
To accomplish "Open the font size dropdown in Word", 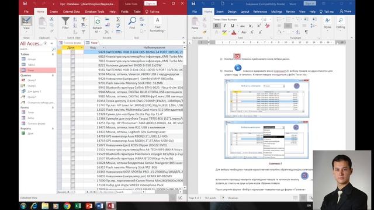I will [271, 19].
